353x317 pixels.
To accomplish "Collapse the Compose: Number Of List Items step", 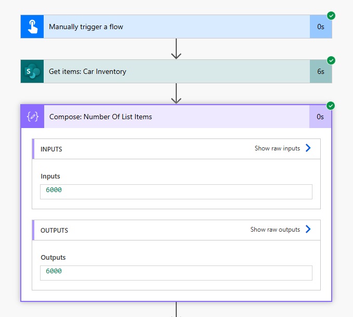I will (176, 117).
